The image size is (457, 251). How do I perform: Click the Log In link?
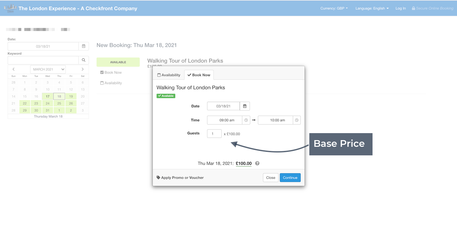pos(400,8)
